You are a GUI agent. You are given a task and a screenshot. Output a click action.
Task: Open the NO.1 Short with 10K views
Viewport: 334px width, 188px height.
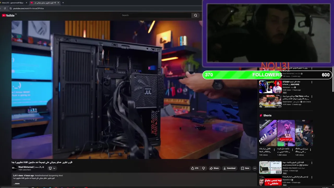(x=268, y=133)
